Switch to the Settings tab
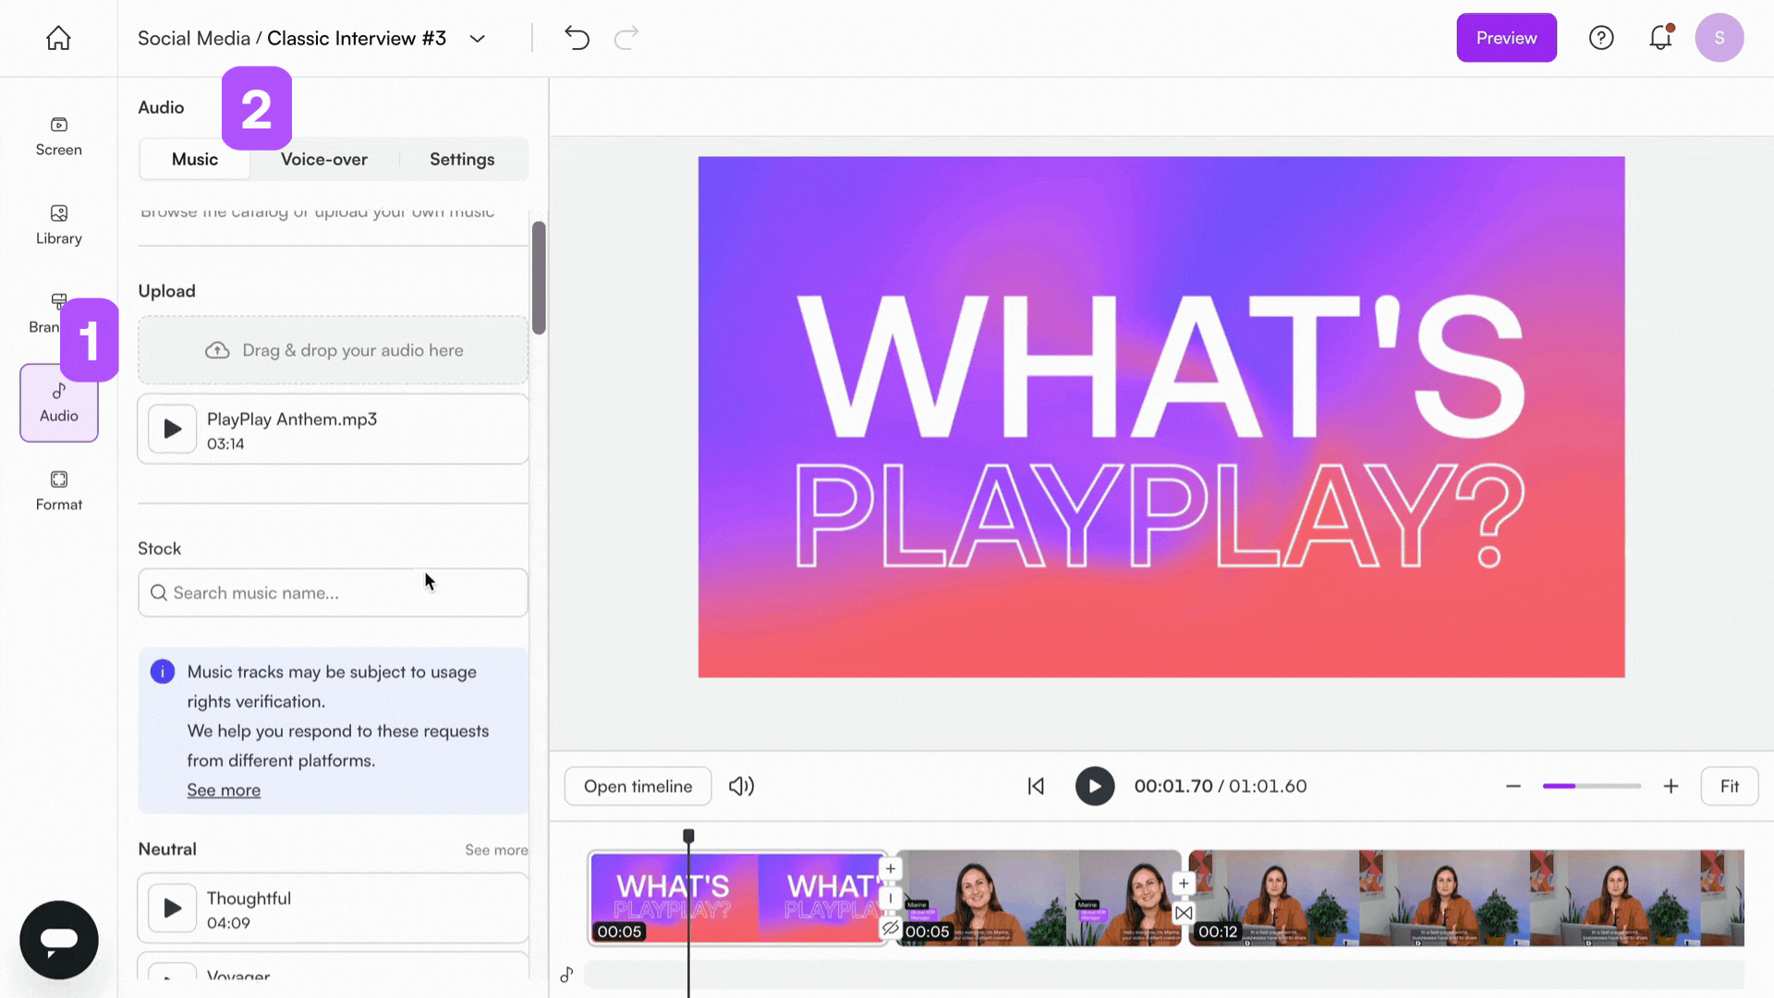1774x998 pixels. pos(462,159)
